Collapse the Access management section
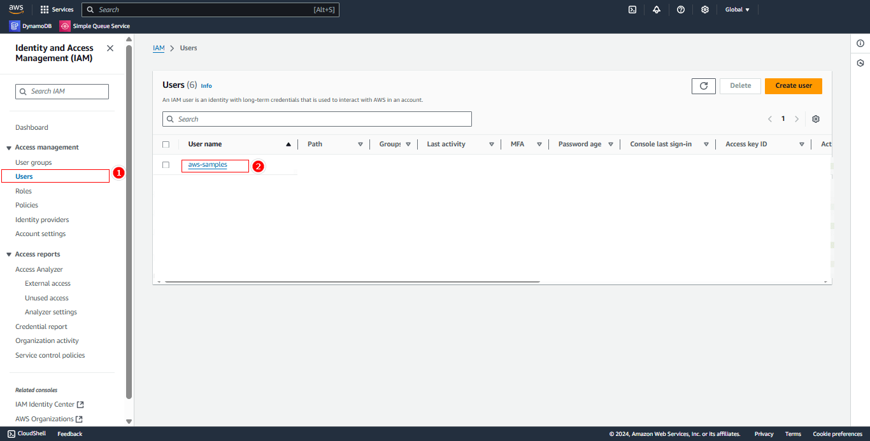This screenshot has width=870, height=441. (9, 148)
